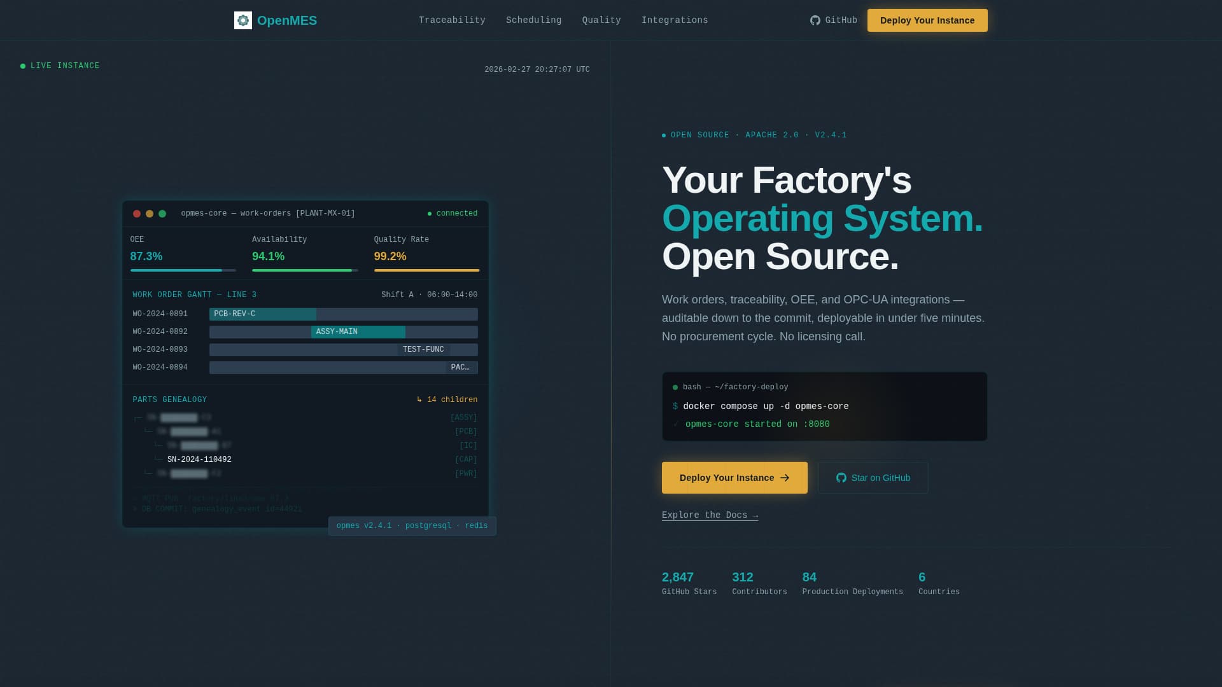Click Shift A 06:00–14:00 label
Screen dimensions: 1222x687
(x=430, y=295)
